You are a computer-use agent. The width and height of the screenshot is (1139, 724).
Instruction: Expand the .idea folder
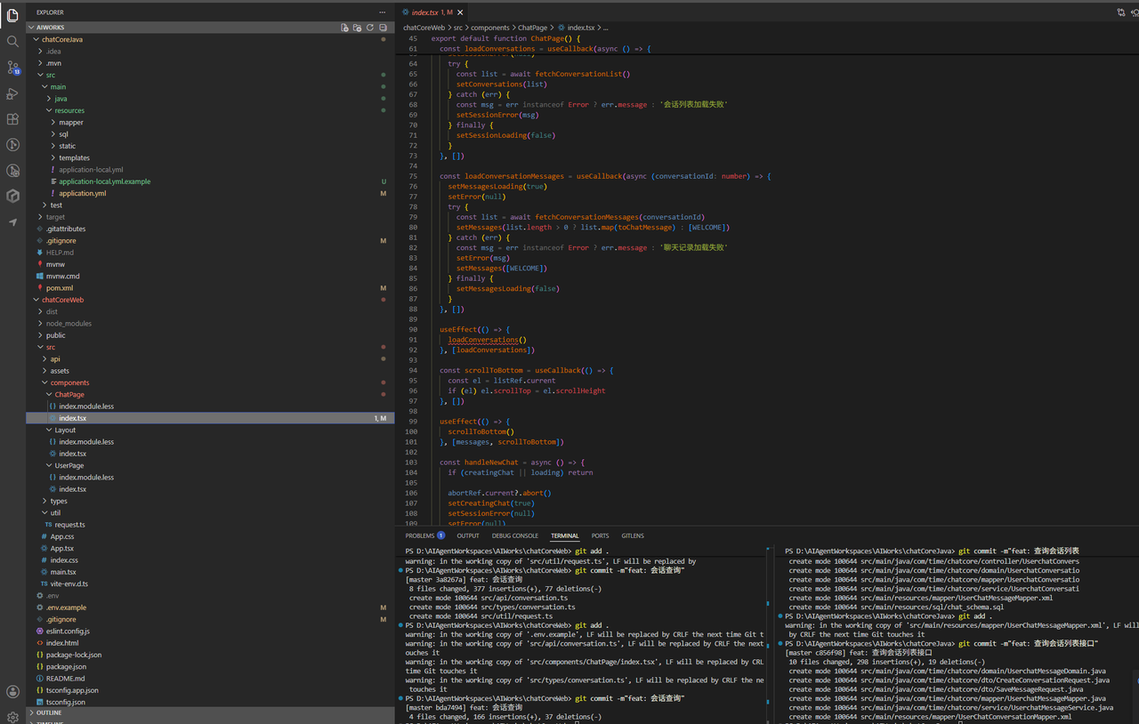pyautogui.click(x=53, y=52)
